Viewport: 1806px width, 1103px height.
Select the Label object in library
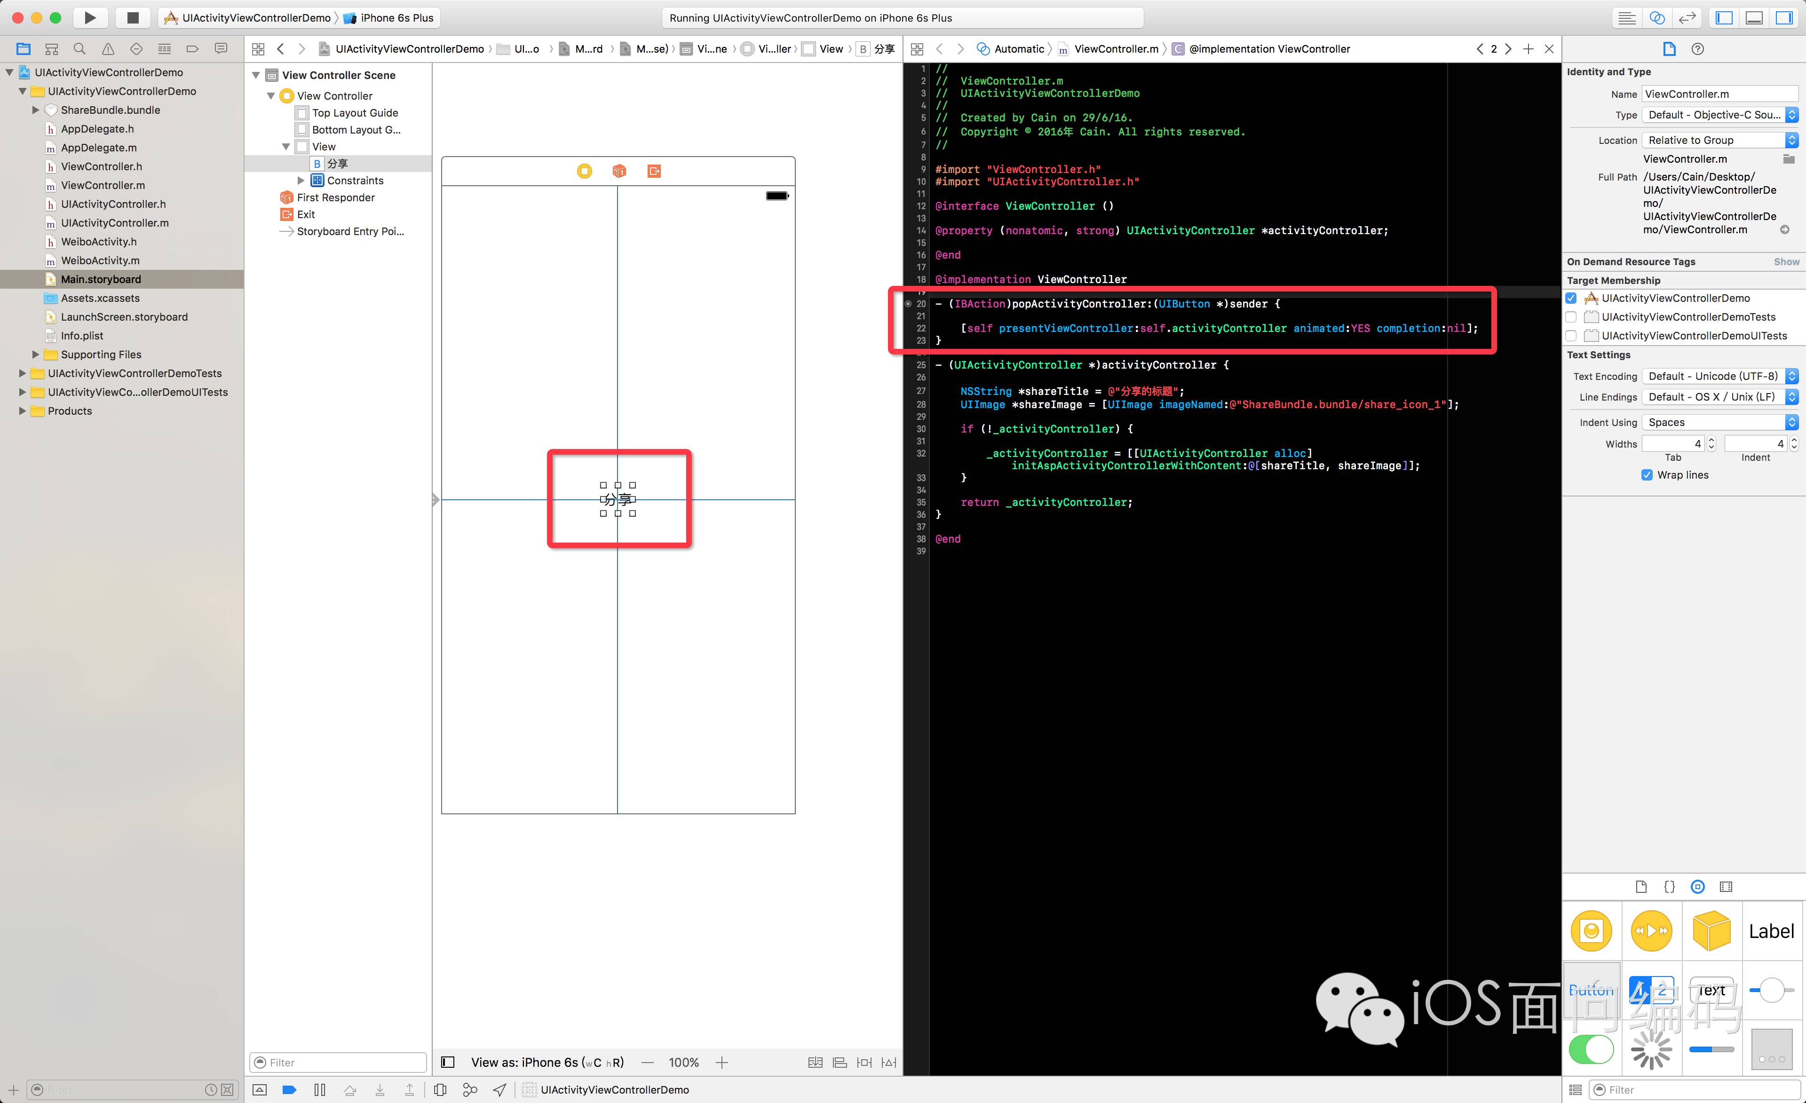pos(1771,931)
